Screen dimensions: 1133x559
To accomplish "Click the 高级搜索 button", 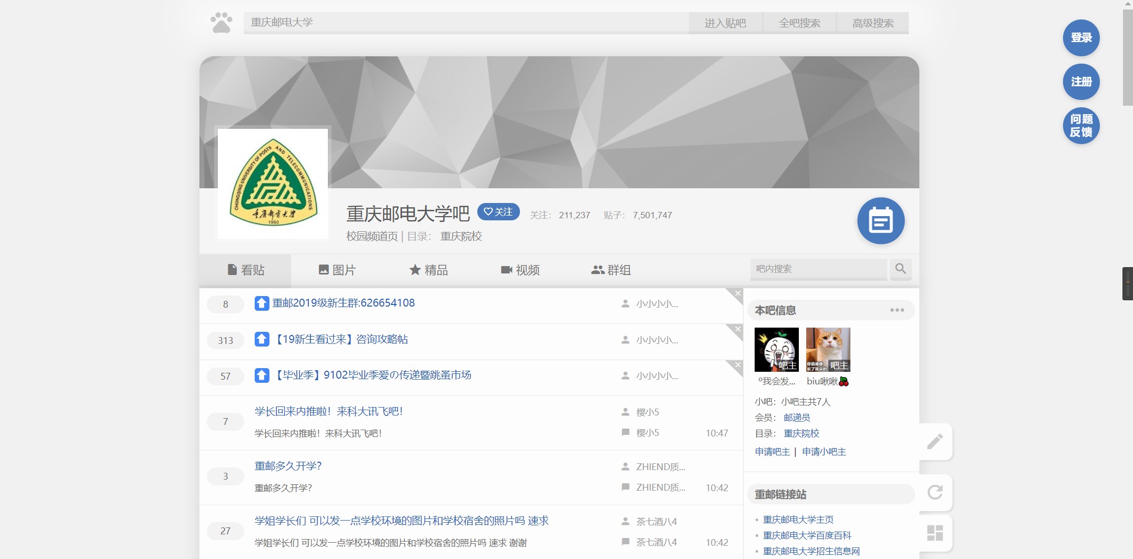I will [x=873, y=23].
